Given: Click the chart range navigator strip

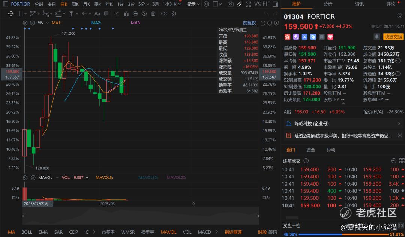Looking at the screenshot, I should (x=141, y=216).
